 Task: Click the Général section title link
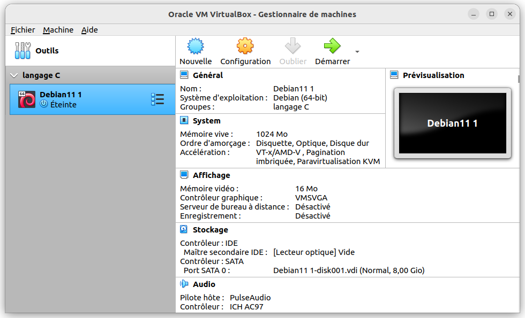pyautogui.click(x=207, y=75)
